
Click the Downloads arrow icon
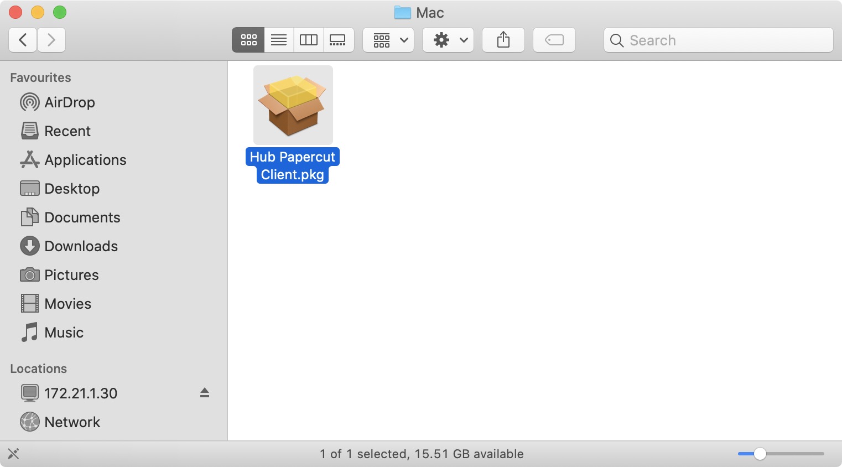pyautogui.click(x=30, y=246)
